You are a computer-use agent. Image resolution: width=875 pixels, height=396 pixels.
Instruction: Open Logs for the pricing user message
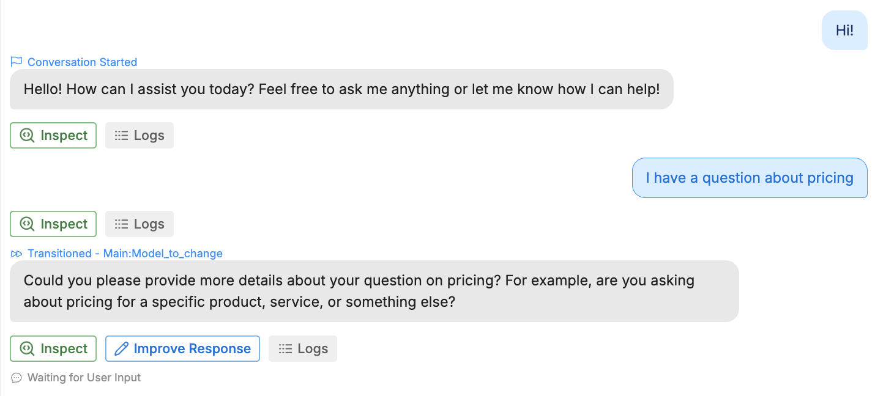pyautogui.click(x=140, y=224)
